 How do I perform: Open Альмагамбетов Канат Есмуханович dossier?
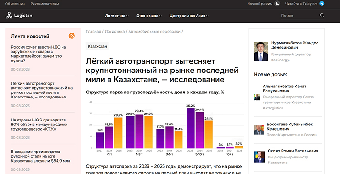(x=284, y=88)
